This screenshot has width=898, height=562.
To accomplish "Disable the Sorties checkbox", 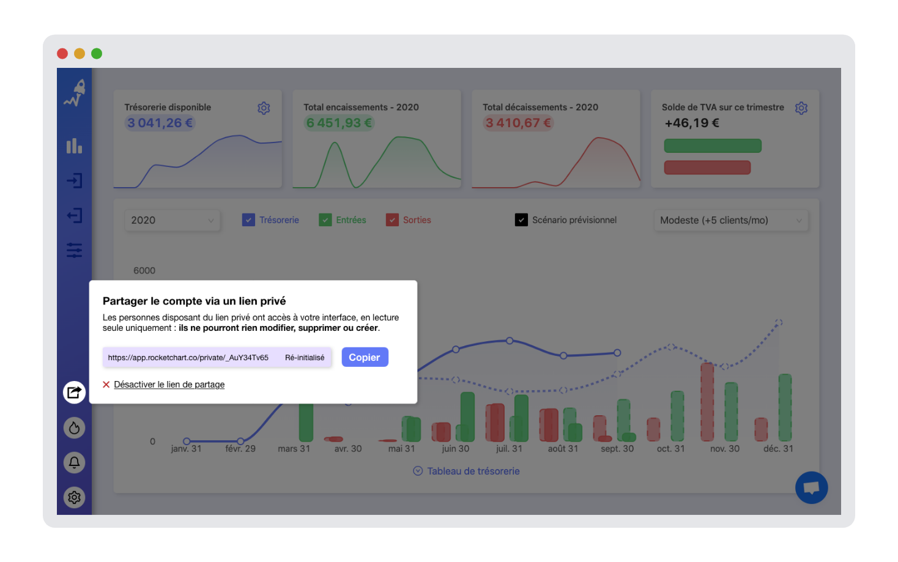I will [x=392, y=220].
